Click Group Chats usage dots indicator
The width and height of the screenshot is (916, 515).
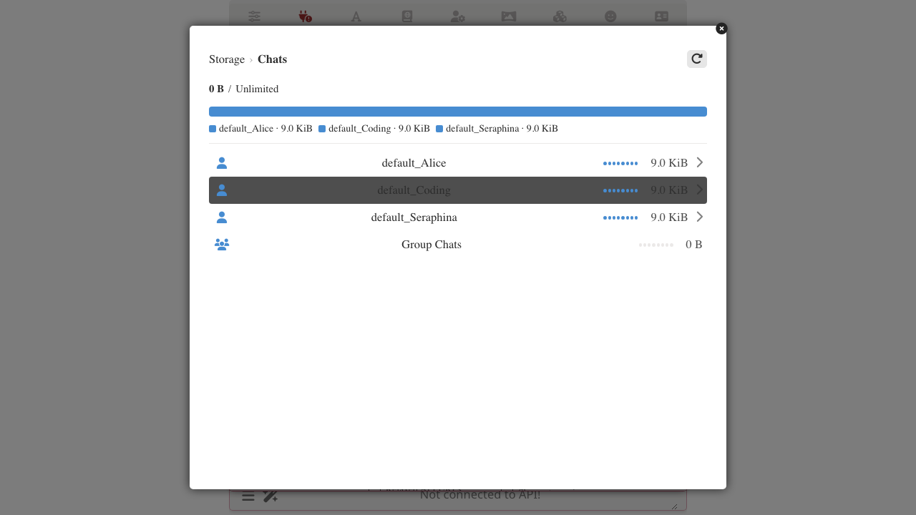(656, 245)
